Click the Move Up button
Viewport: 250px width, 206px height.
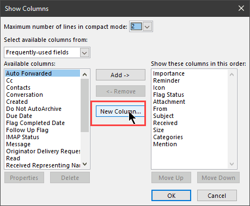(171, 178)
